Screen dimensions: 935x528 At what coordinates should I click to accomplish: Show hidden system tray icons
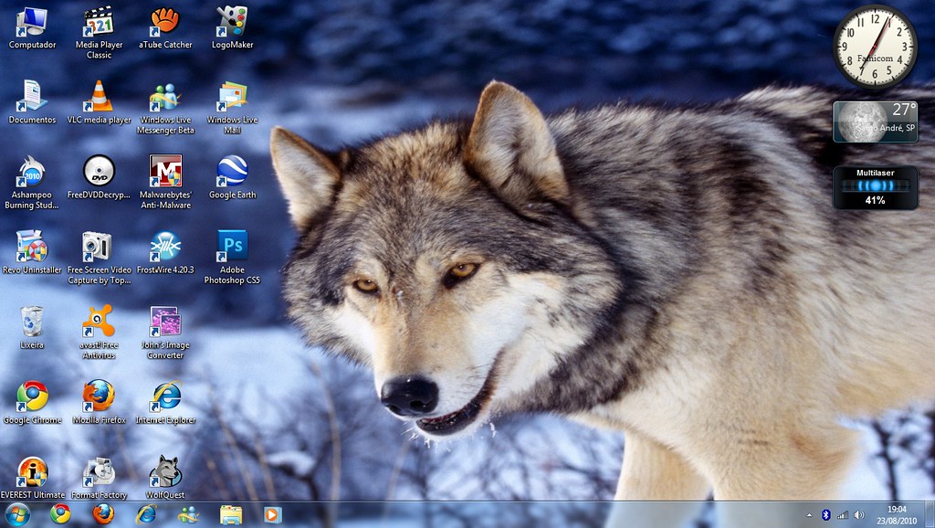click(809, 515)
